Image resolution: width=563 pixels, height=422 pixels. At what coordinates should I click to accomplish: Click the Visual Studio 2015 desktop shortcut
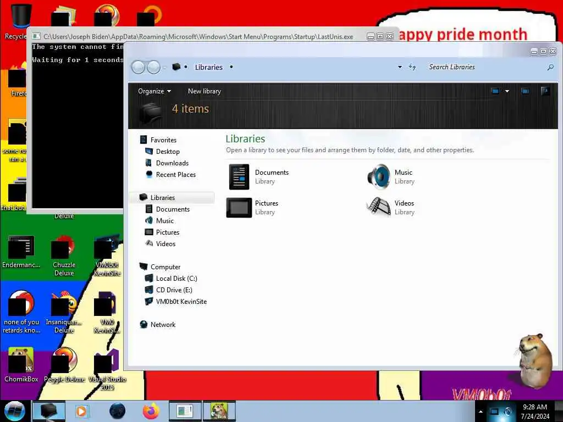point(107,370)
